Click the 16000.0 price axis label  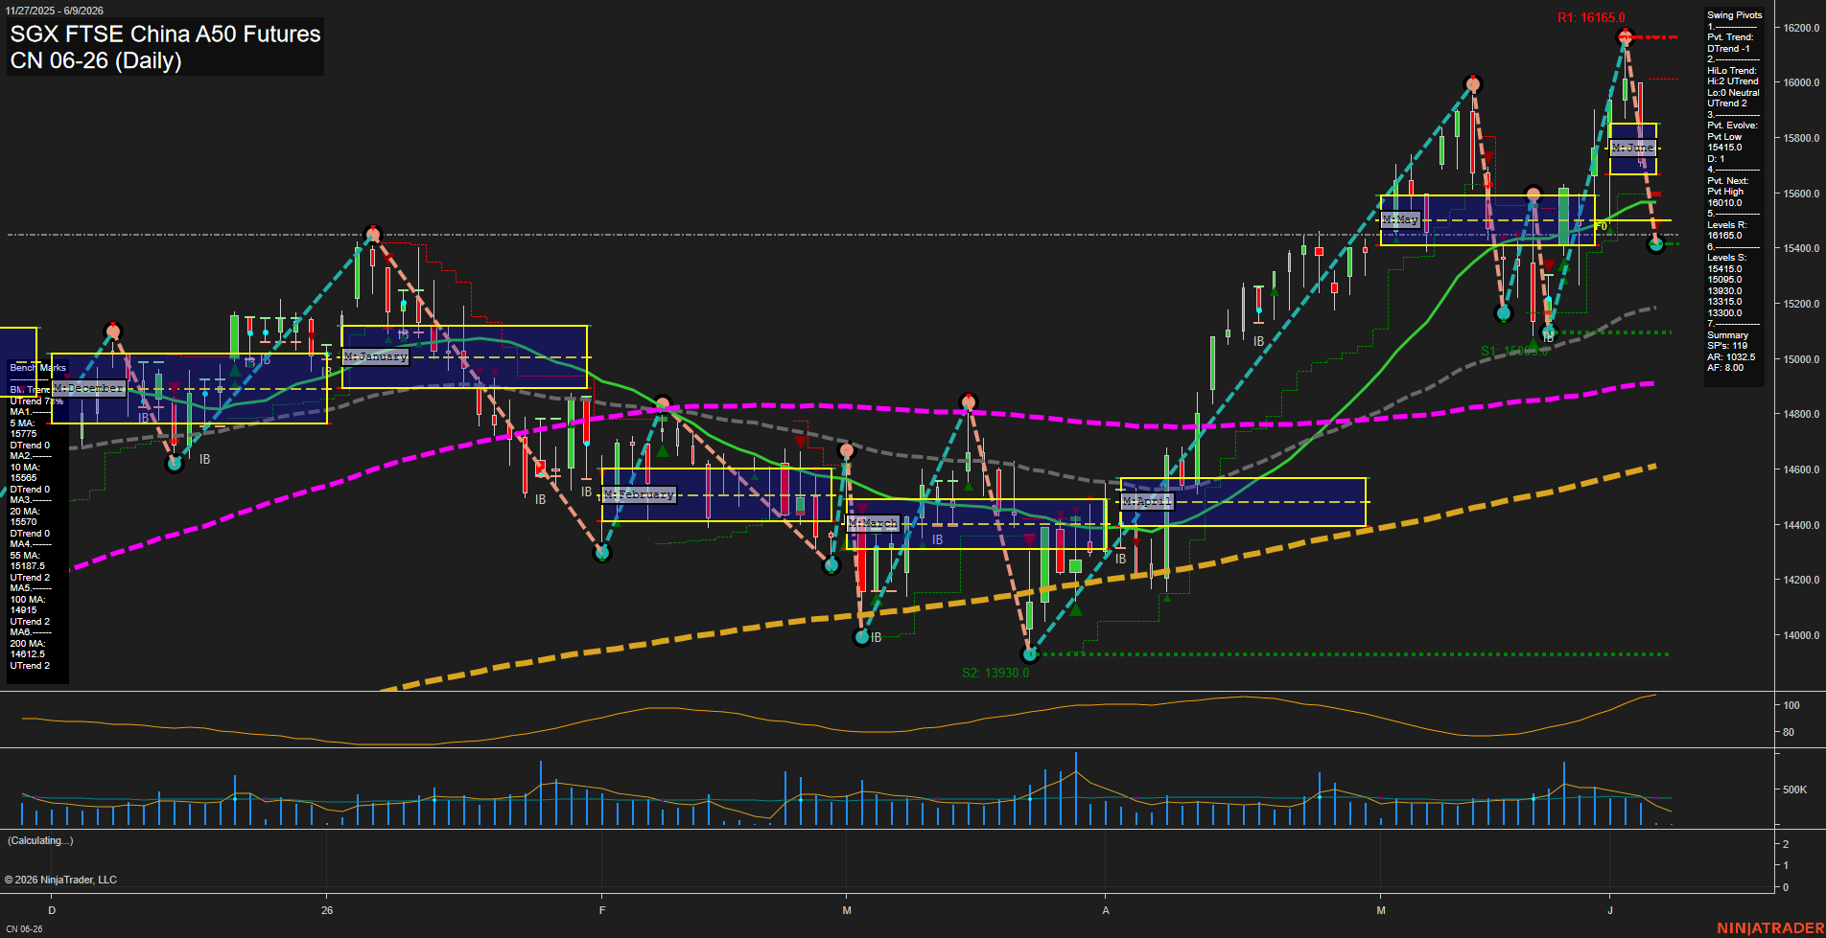(x=1801, y=82)
